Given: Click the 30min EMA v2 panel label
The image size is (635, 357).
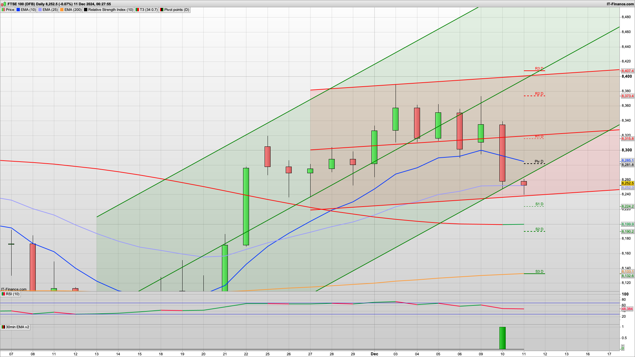Looking at the screenshot, I should point(15,327).
